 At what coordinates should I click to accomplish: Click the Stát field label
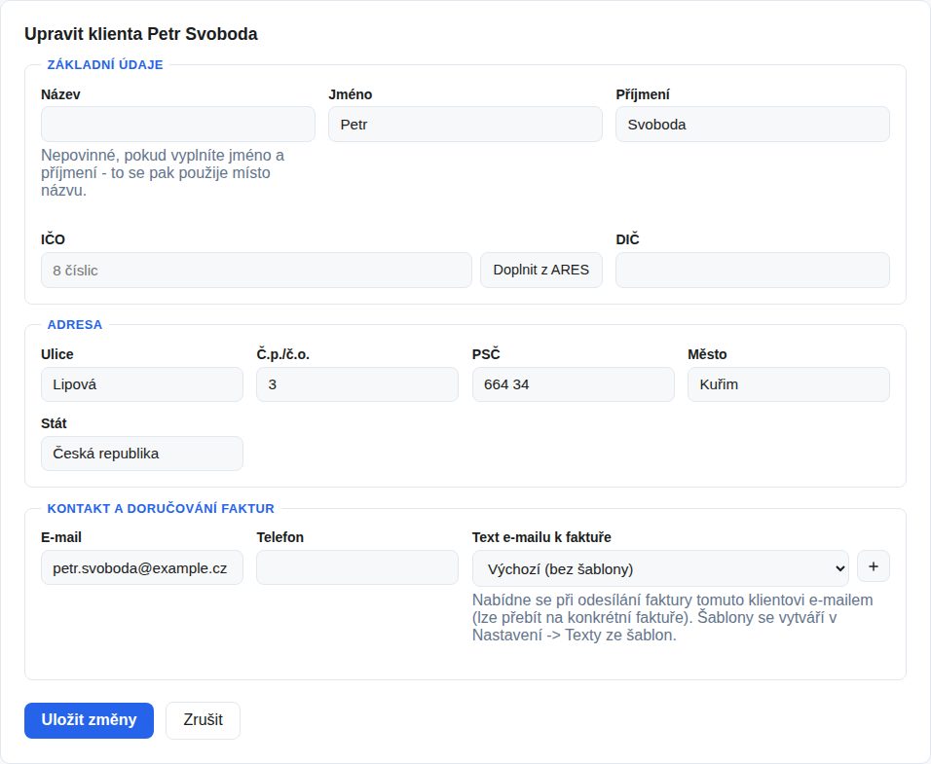[54, 423]
